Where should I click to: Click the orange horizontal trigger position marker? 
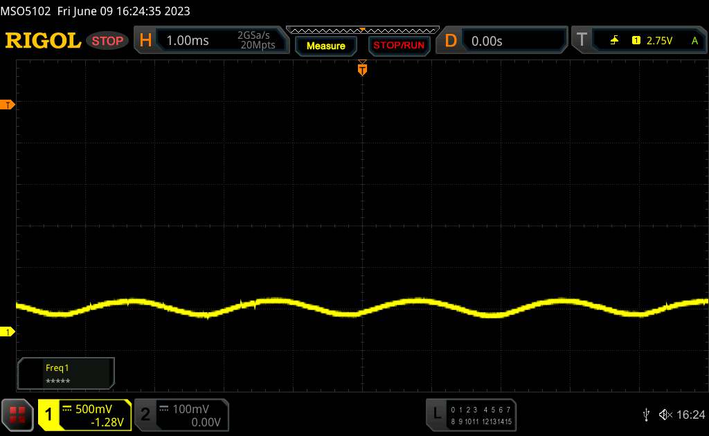[362, 69]
